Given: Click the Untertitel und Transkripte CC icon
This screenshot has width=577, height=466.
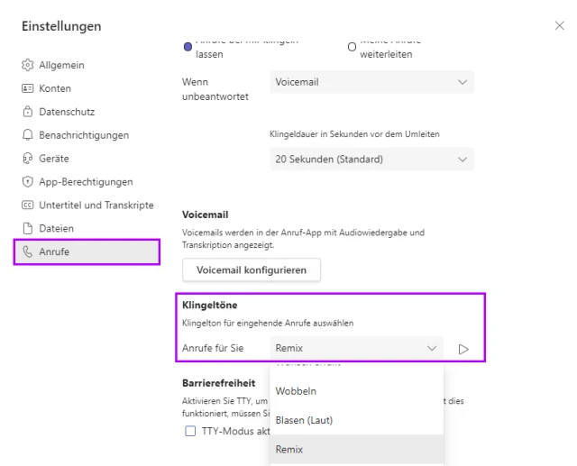Looking at the screenshot, I should point(26,206).
